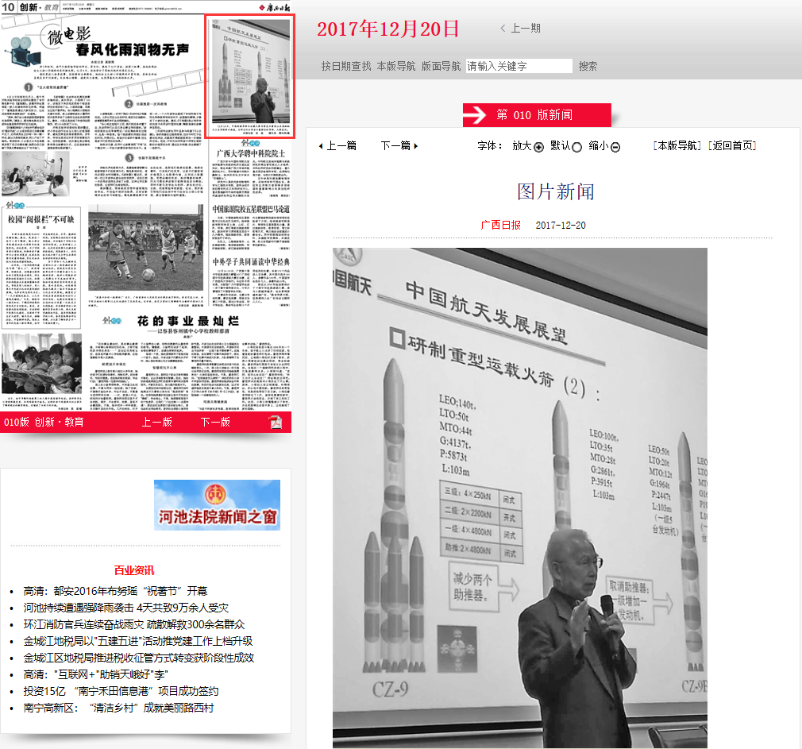Open 按日期查找 date search

point(346,66)
